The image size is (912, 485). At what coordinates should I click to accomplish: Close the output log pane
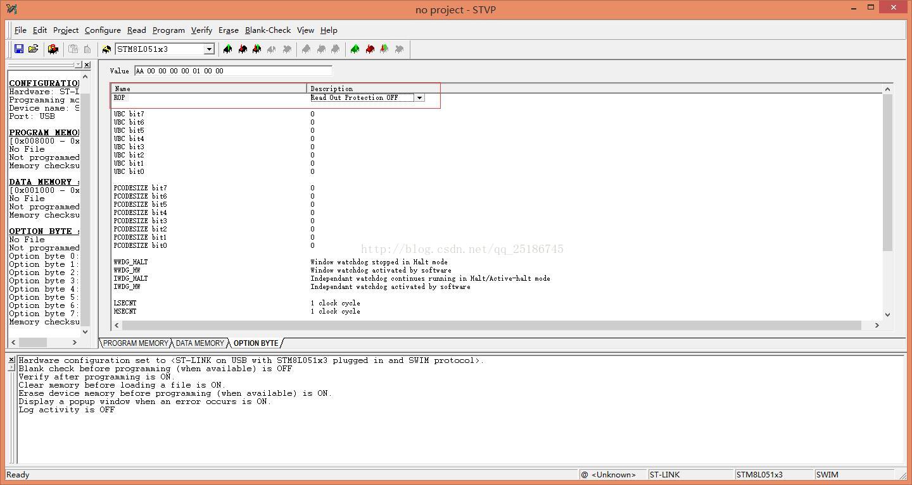pyautogui.click(x=11, y=359)
